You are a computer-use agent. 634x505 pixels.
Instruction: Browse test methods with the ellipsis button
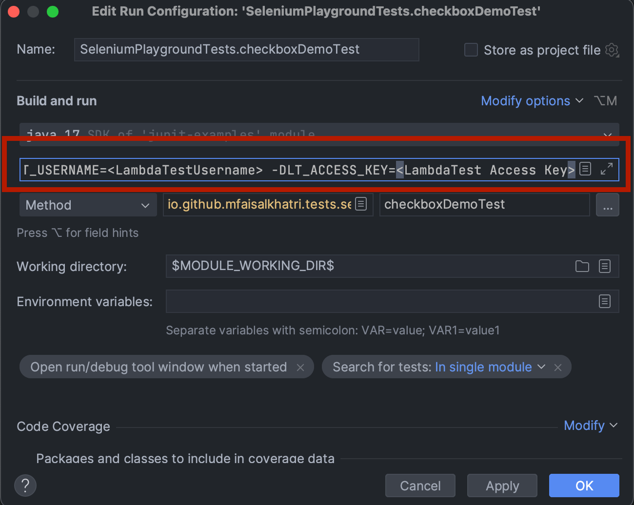point(608,205)
